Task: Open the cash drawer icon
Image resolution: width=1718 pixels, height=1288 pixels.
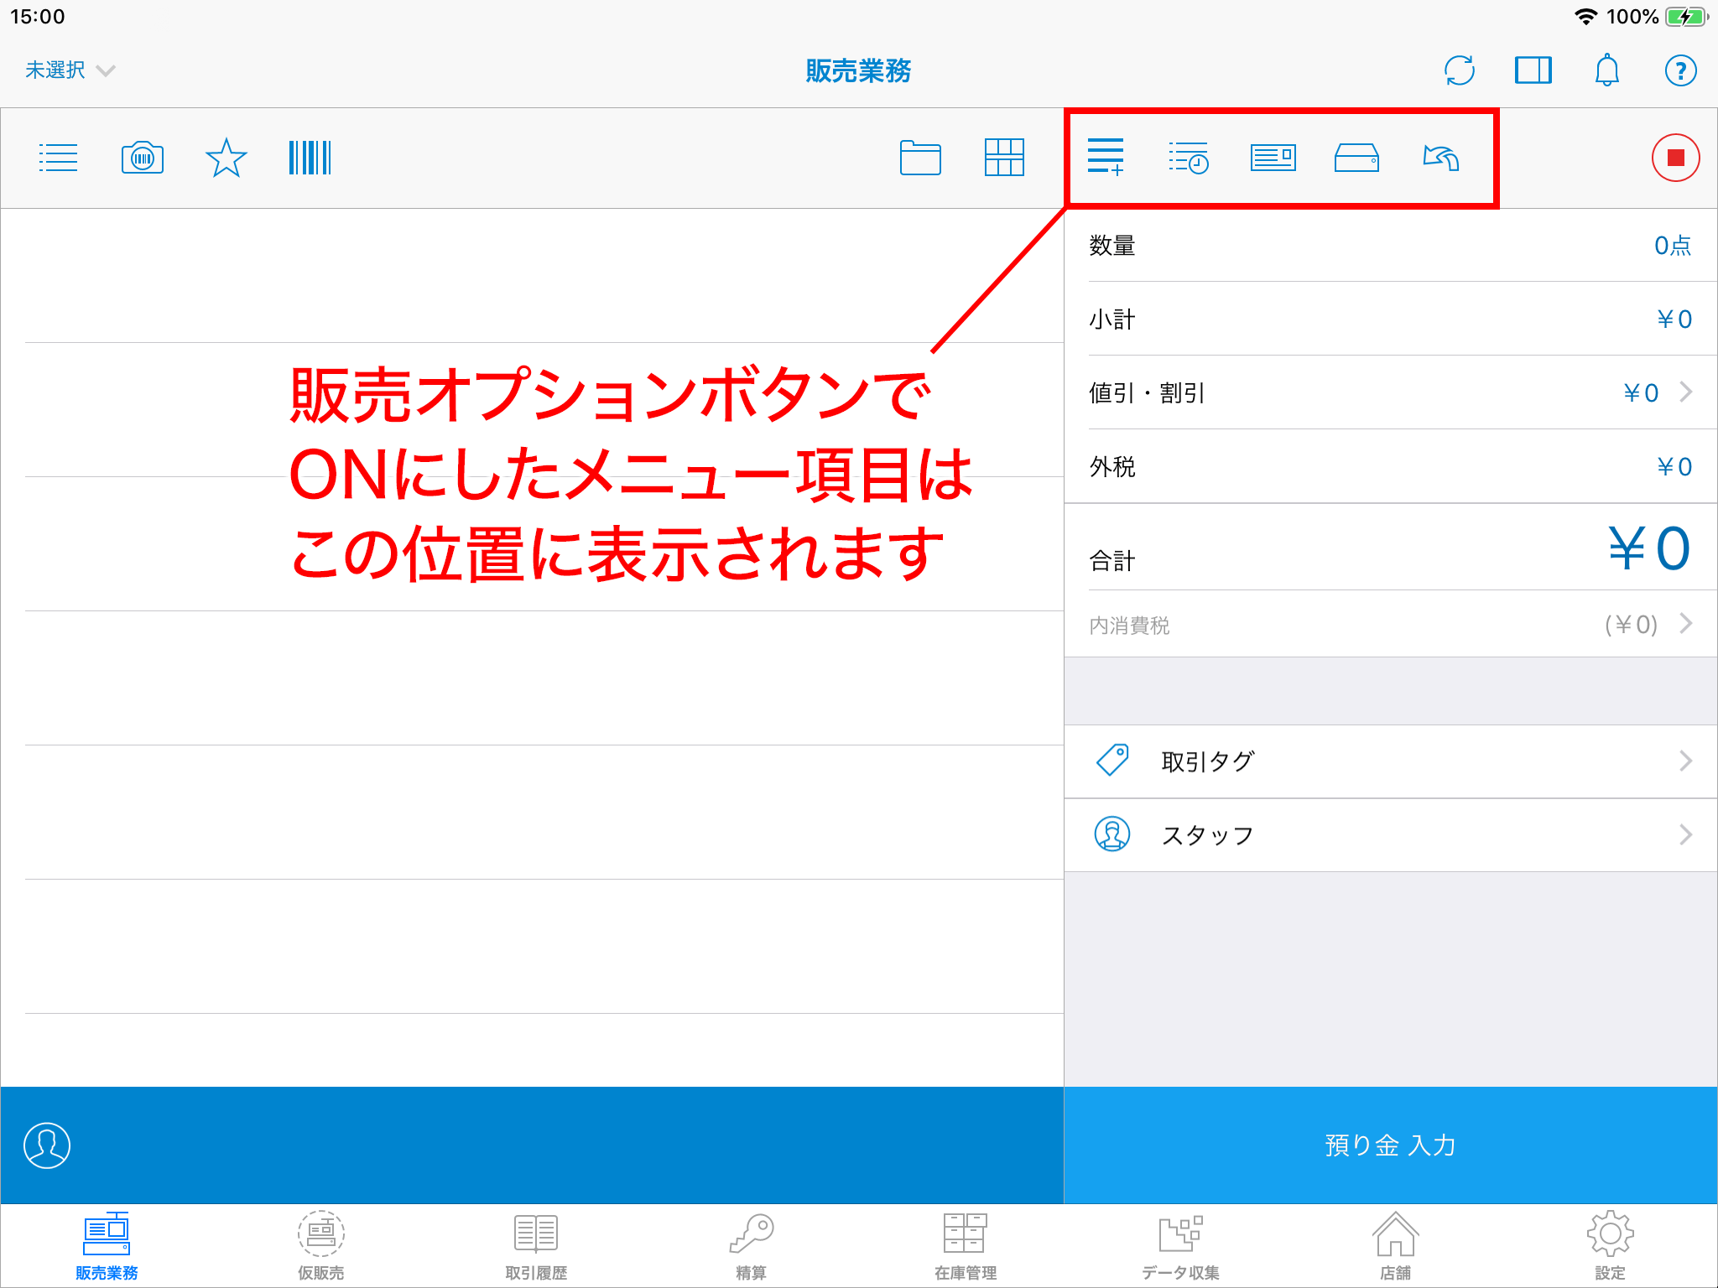Action: click(x=1356, y=158)
